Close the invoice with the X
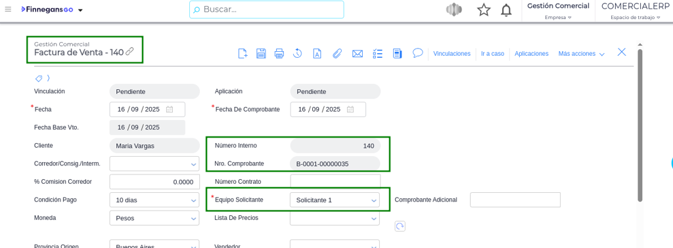Screen dimensions: 673x248 point(622,52)
